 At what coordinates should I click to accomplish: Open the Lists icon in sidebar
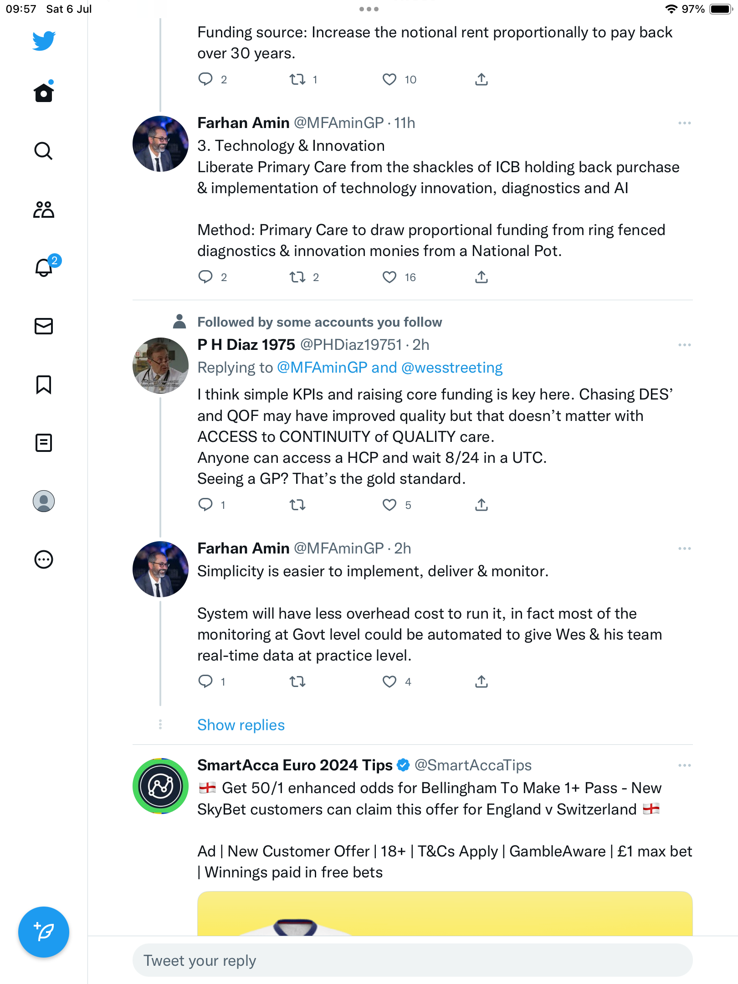(x=44, y=443)
